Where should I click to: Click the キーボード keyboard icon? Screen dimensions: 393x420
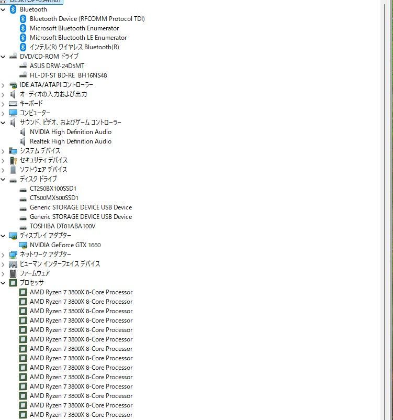(13, 104)
